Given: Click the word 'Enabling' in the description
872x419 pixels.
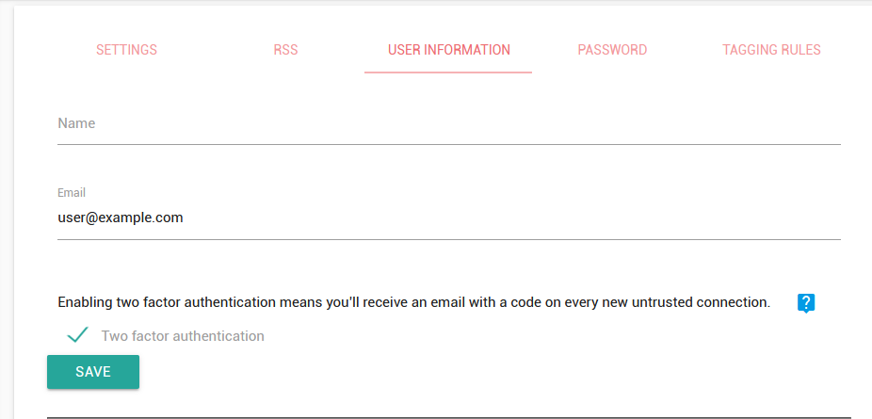Looking at the screenshot, I should (85, 303).
